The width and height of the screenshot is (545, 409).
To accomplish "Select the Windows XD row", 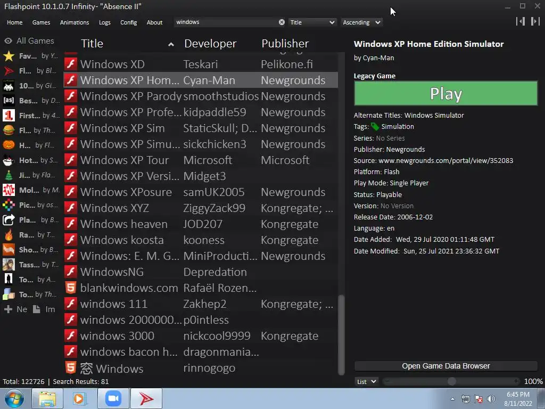I will pyautogui.click(x=201, y=64).
